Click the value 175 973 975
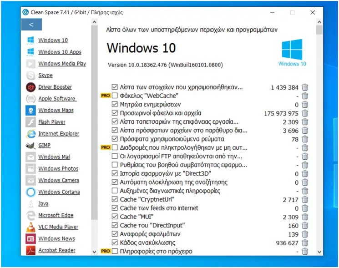The width and height of the screenshot is (339, 268). [x=281, y=113]
